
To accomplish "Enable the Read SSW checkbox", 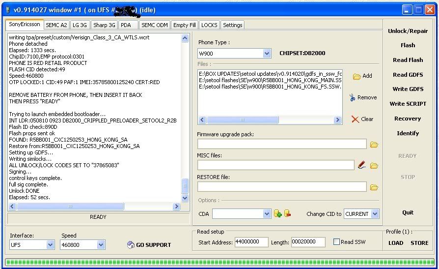I will (x=336, y=242).
